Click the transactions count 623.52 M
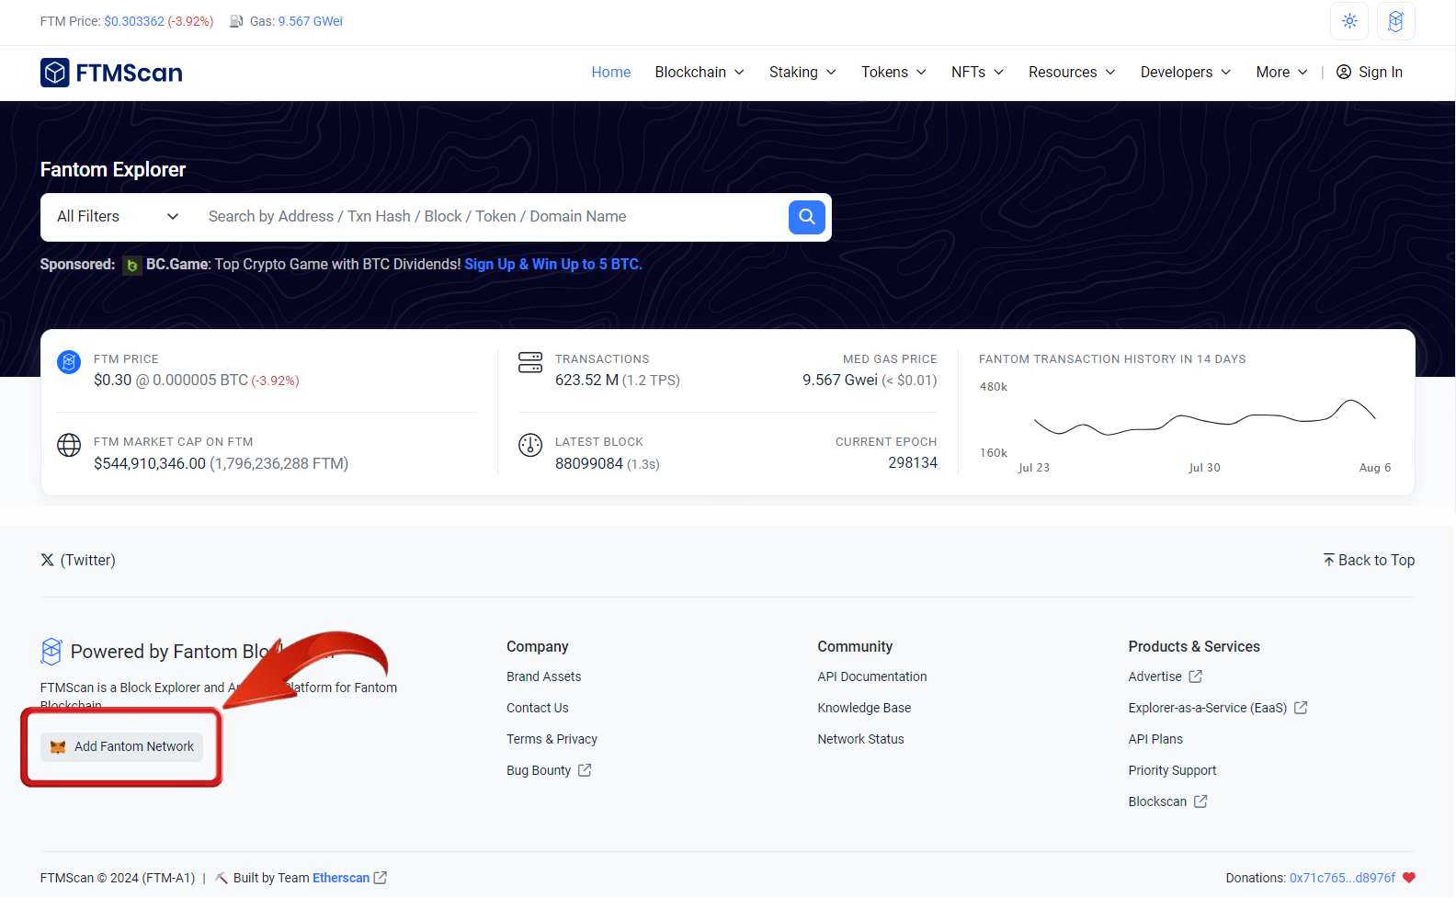1456x898 pixels. point(586,381)
